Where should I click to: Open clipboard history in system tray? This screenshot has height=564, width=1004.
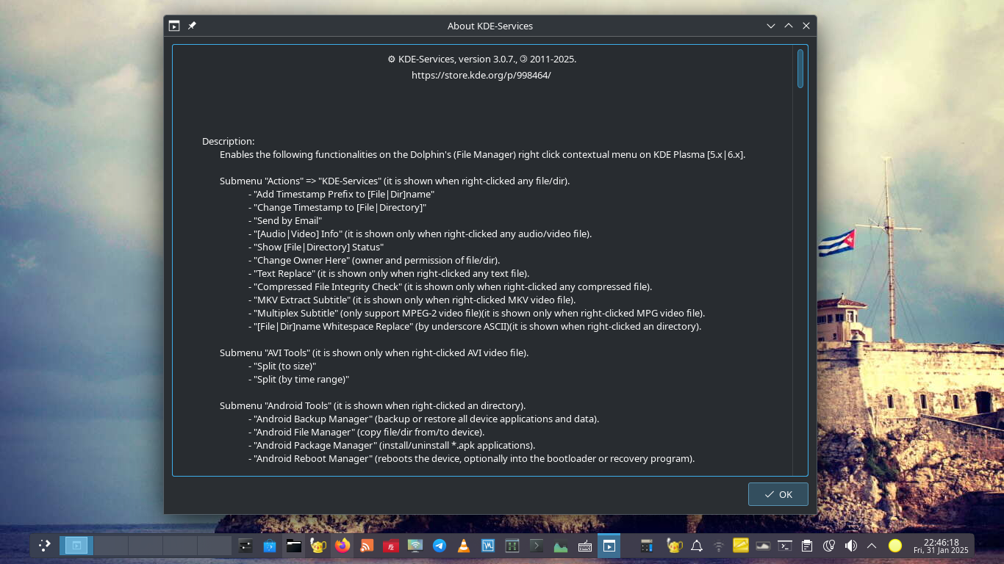click(x=807, y=546)
